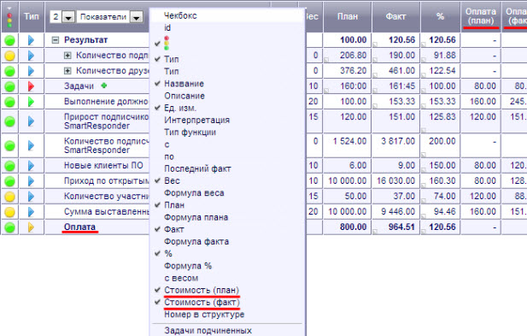The width and height of the screenshot is (527, 336).
Task: Click the blue arrow icon in the Новые клиенты ПО row
Action: click(x=31, y=166)
